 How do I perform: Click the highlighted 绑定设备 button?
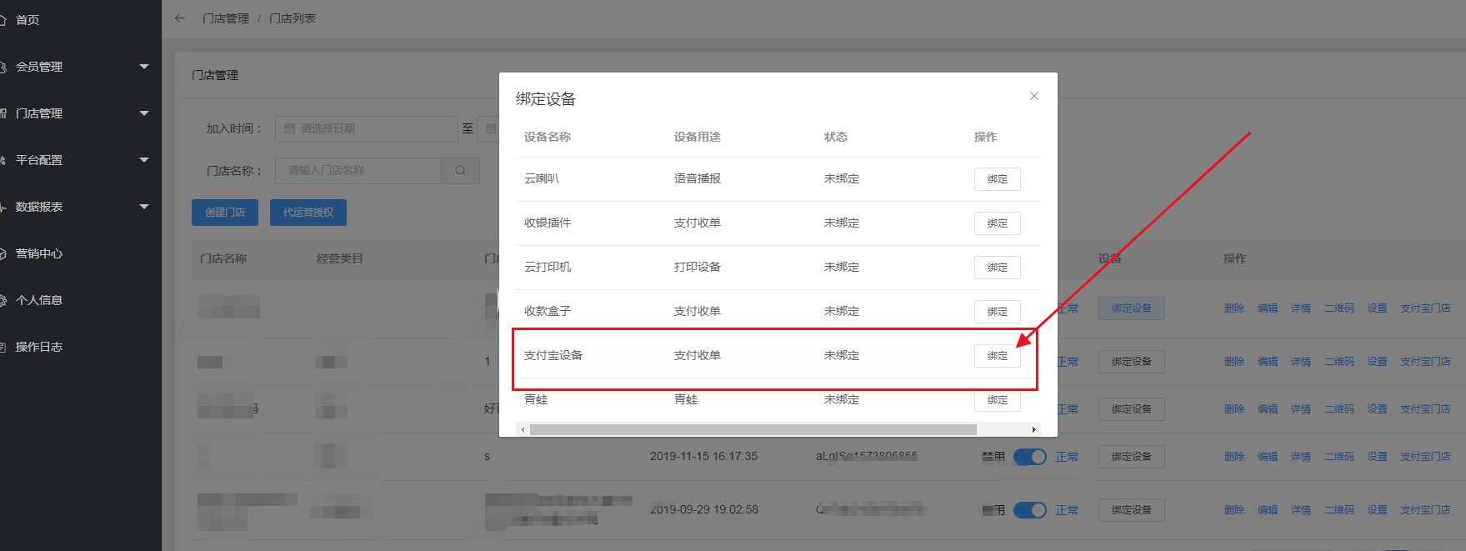tap(1131, 308)
